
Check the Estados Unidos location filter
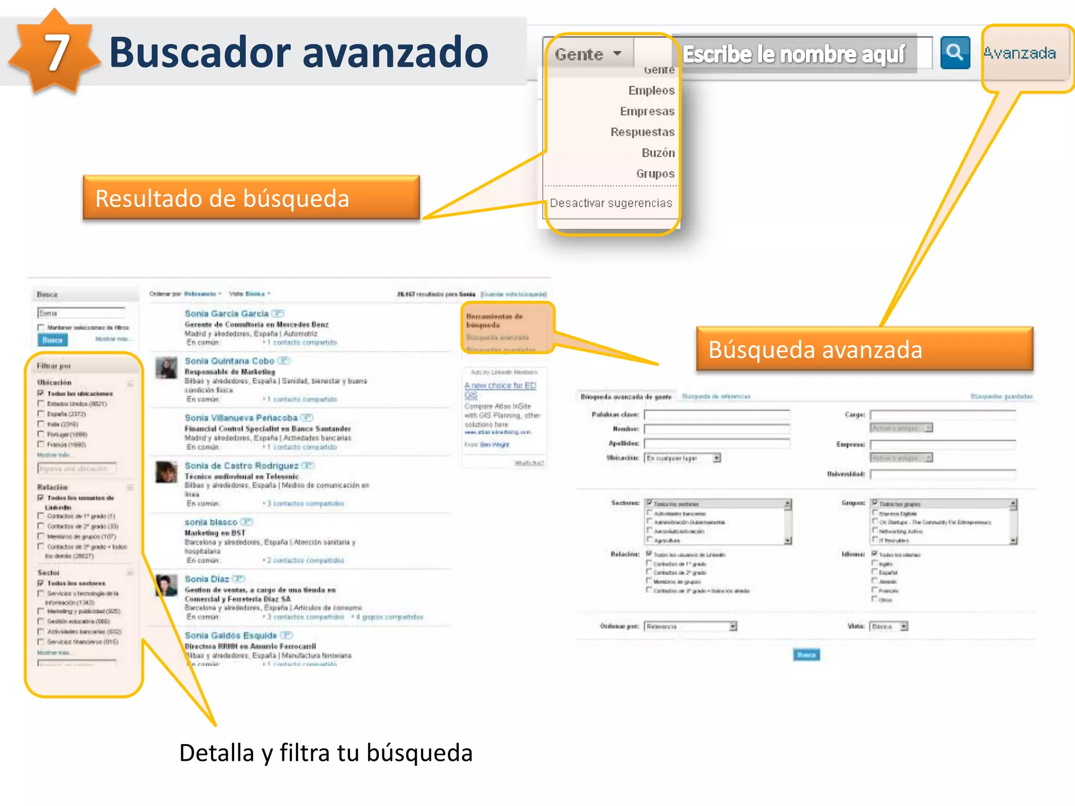40,404
